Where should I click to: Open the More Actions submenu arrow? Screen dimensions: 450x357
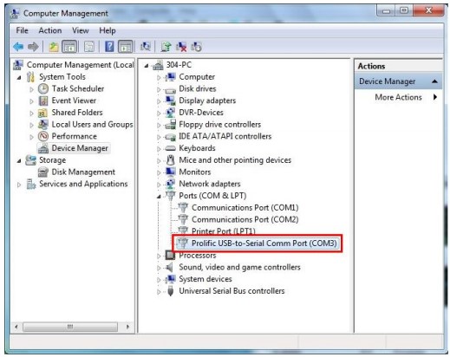coord(435,97)
